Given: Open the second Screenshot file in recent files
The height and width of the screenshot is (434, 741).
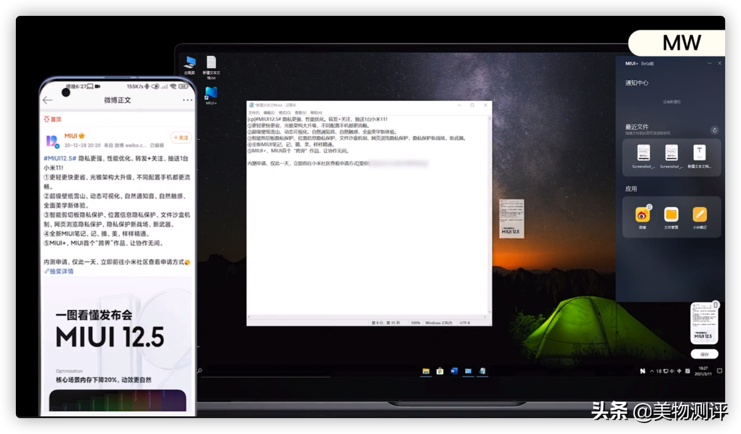Looking at the screenshot, I should tap(671, 157).
